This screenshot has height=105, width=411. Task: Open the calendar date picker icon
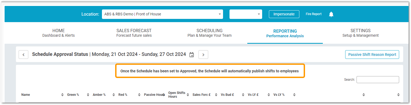[x=191, y=55]
